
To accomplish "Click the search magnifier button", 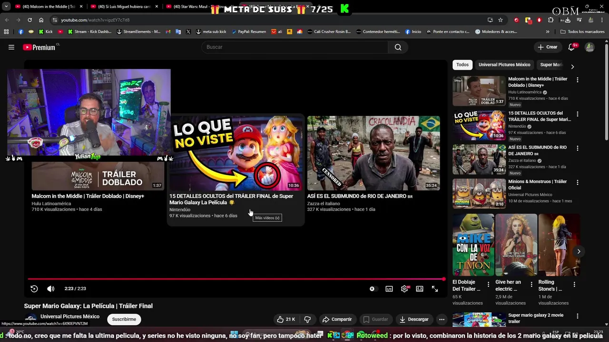I will [398, 47].
